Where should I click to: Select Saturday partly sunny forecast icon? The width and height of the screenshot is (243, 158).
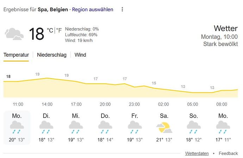pyautogui.click(x=164, y=127)
